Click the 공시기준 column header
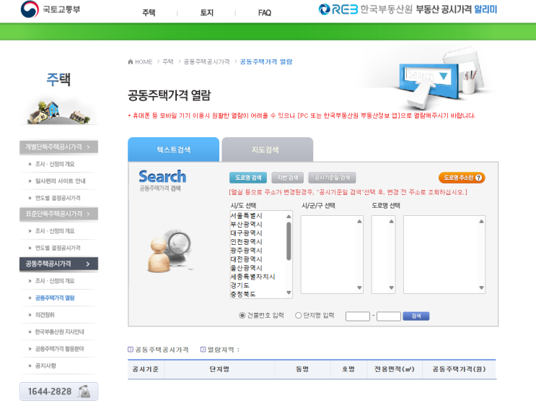This screenshot has height=416, width=536. tap(146, 369)
